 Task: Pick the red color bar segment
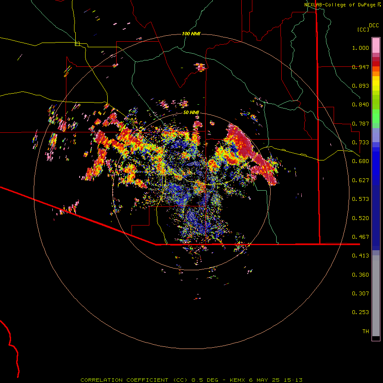376,64
